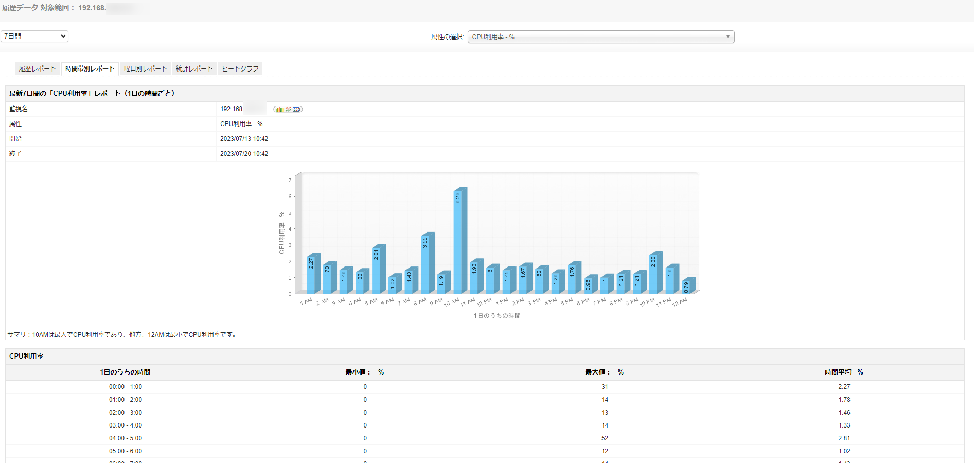
Task: Select the 04:00 - 5:00 time cell
Action: (x=126, y=438)
